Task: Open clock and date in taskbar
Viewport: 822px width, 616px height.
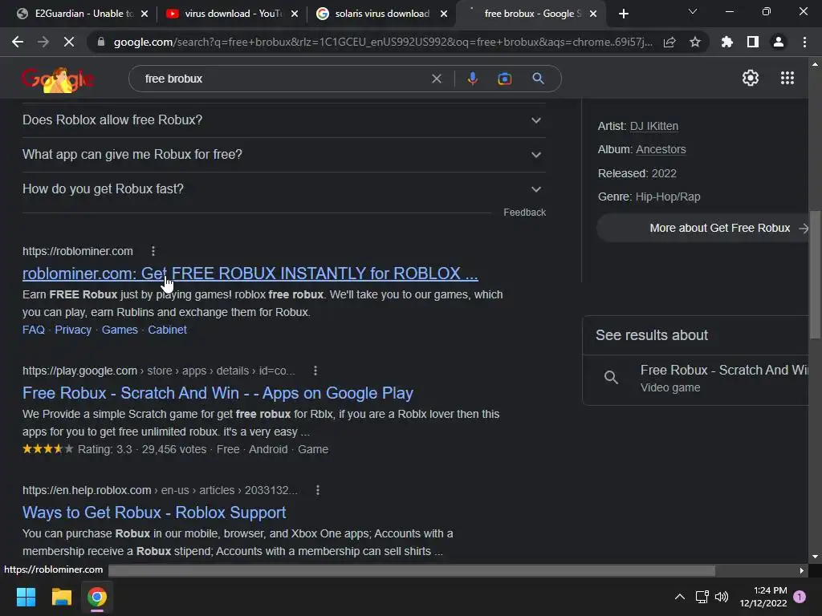Action: 763,597
